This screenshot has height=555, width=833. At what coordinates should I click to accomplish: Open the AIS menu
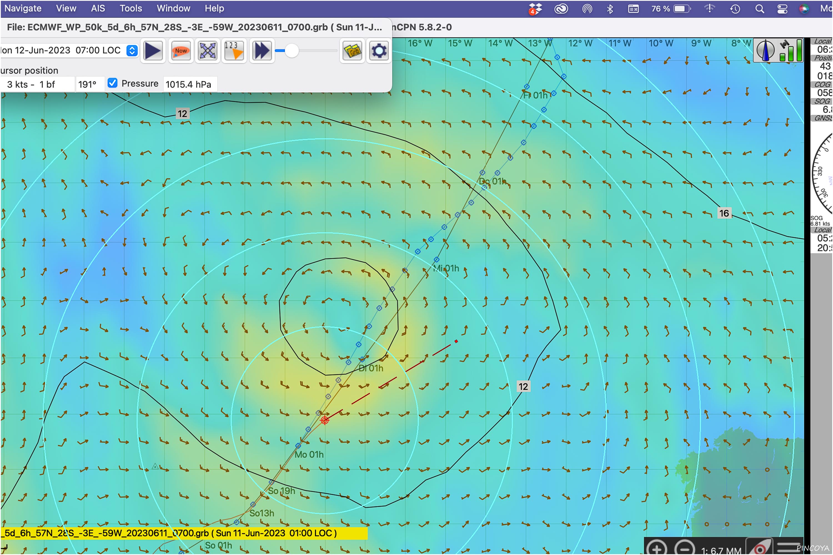[x=98, y=8]
